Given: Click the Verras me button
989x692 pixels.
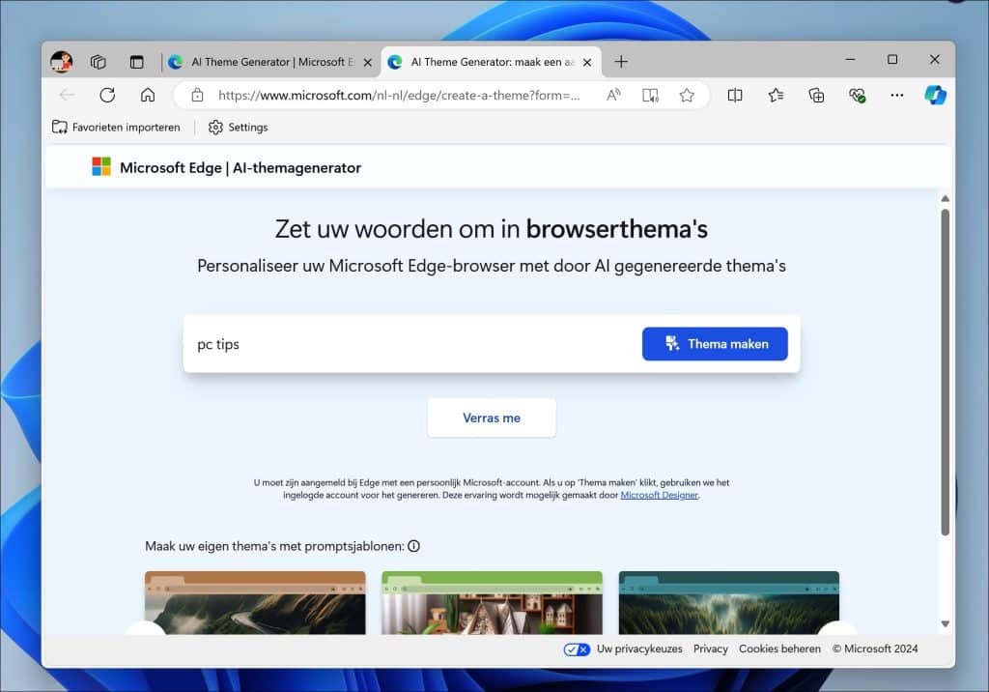Looking at the screenshot, I should [492, 418].
